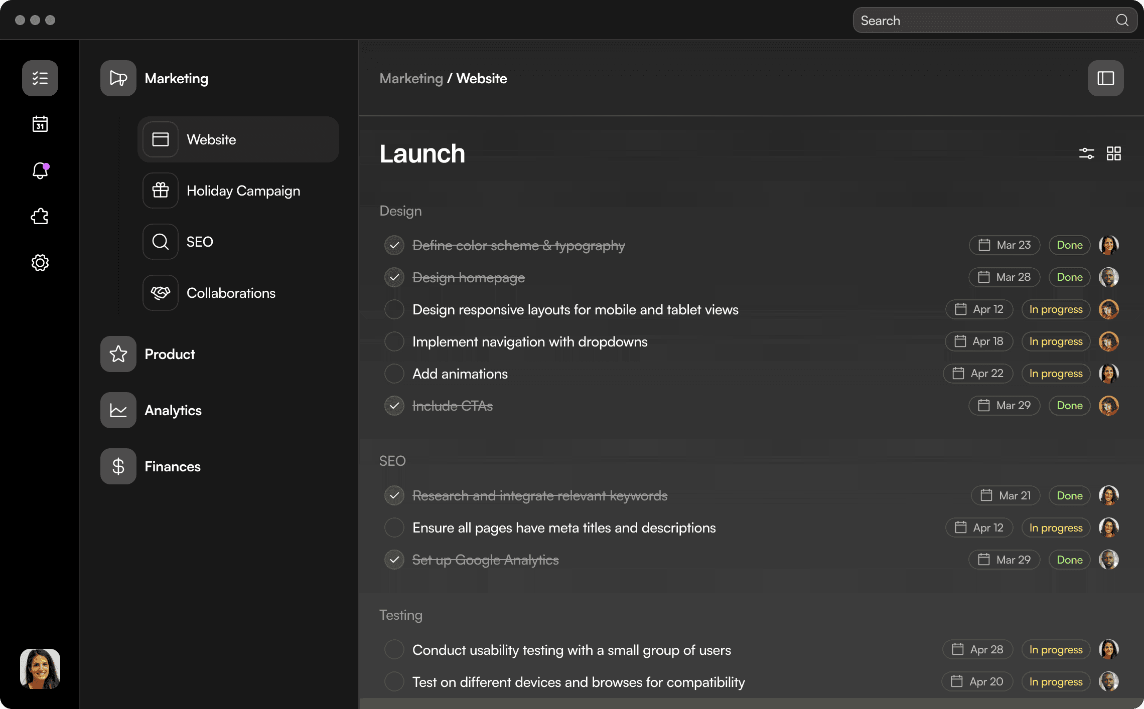The width and height of the screenshot is (1144, 709).
Task: Uncheck the Design homepage task
Action: [x=394, y=277]
